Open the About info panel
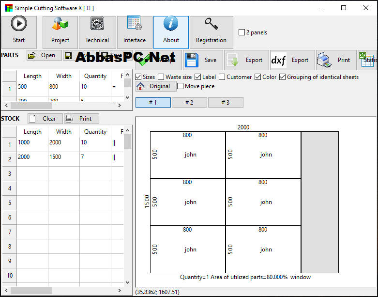The image size is (378, 297). point(171,32)
